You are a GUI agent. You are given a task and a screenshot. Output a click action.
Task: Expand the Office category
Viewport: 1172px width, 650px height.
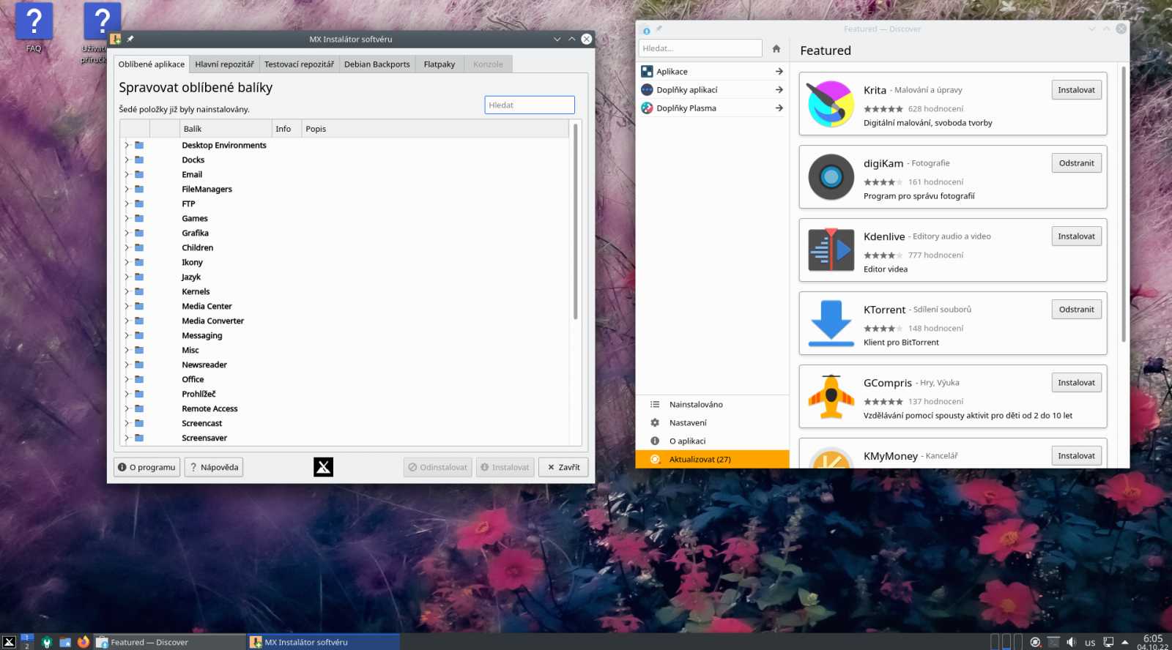pyautogui.click(x=127, y=379)
